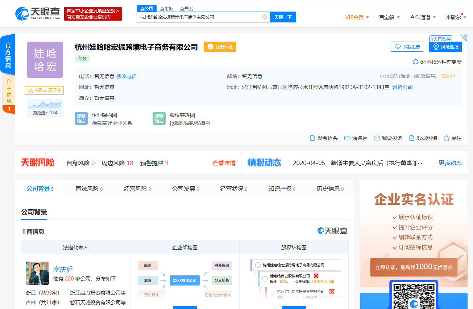Click the 周边风险 18 count
The image size is (473, 309).
coord(117,163)
